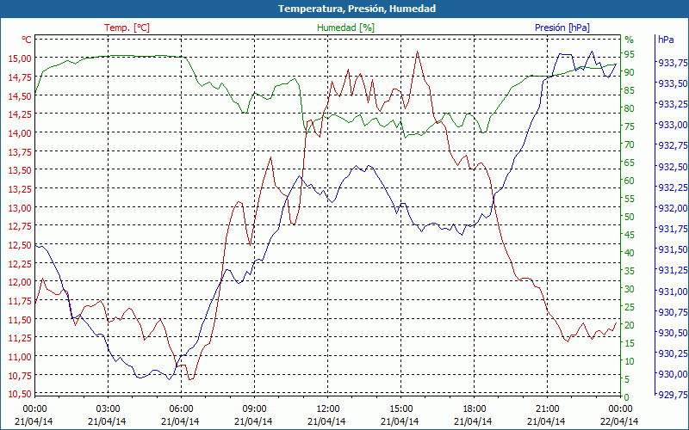
Task: Click the 03:00 time axis label
Action: click(x=107, y=409)
